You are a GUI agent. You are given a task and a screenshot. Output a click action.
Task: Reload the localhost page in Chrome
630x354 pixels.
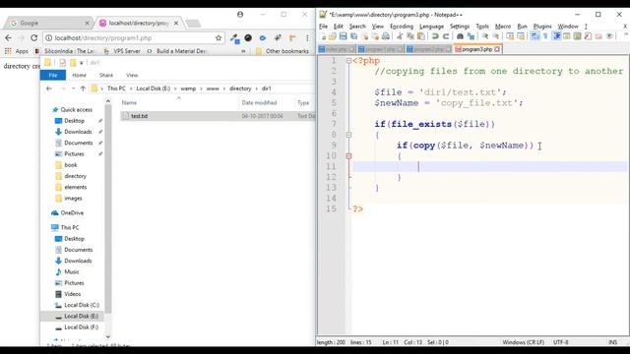[34, 37]
